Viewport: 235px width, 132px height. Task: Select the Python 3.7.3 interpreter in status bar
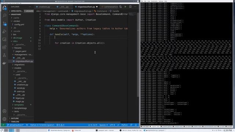[x=42, y=125]
